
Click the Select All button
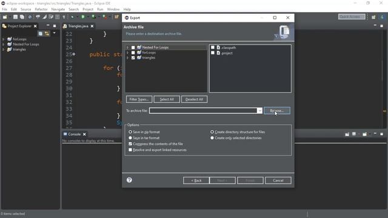(167, 99)
